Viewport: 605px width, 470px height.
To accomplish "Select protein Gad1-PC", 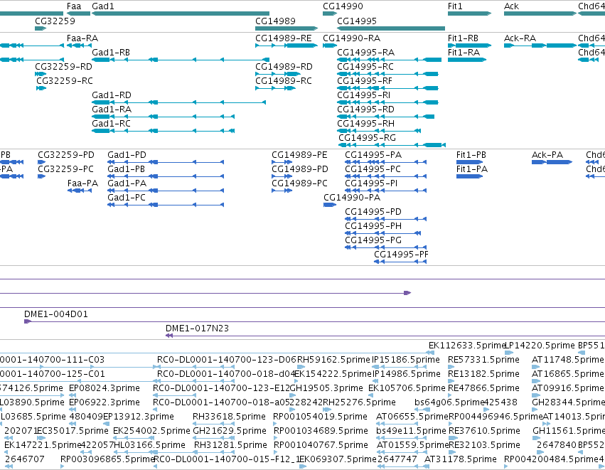I will coord(127,198).
